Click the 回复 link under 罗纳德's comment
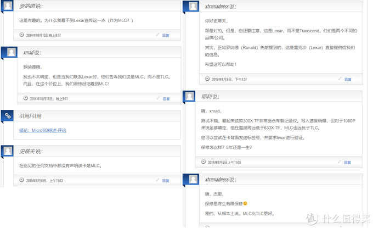The height and width of the screenshot is (228, 373). click(x=166, y=36)
